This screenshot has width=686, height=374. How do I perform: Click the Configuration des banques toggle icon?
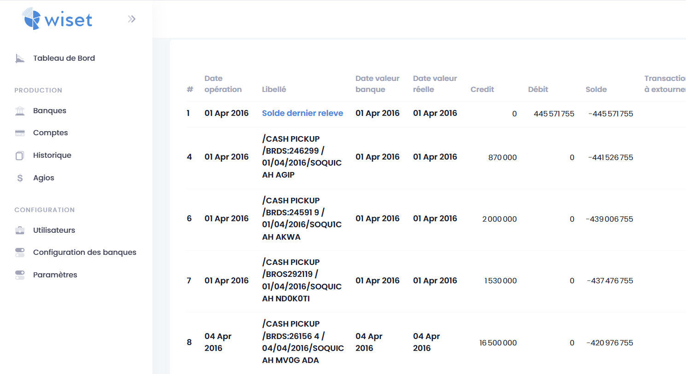coord(20,253)
